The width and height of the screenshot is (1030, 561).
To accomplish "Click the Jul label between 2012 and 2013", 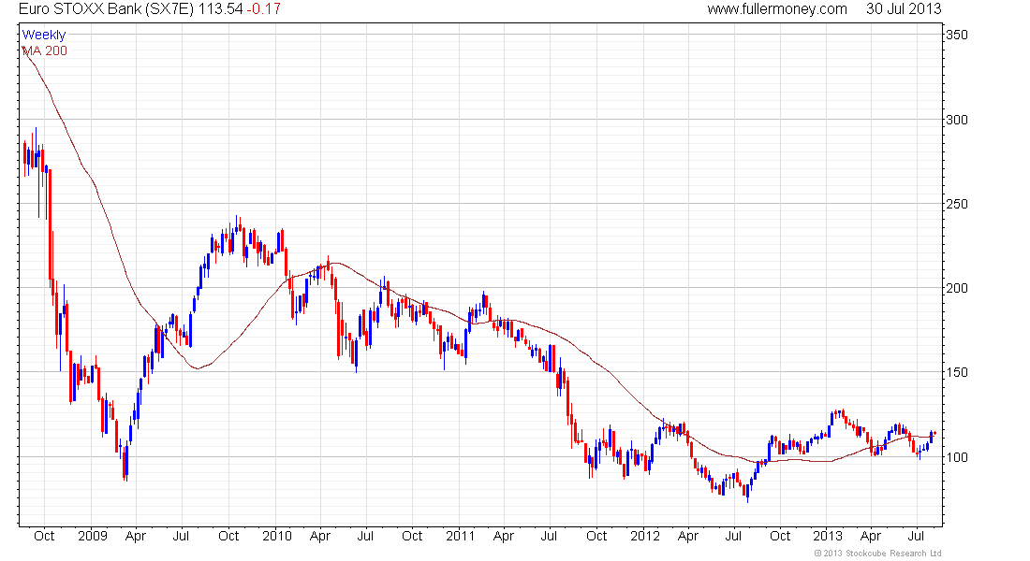I will [x=733, y=536].
